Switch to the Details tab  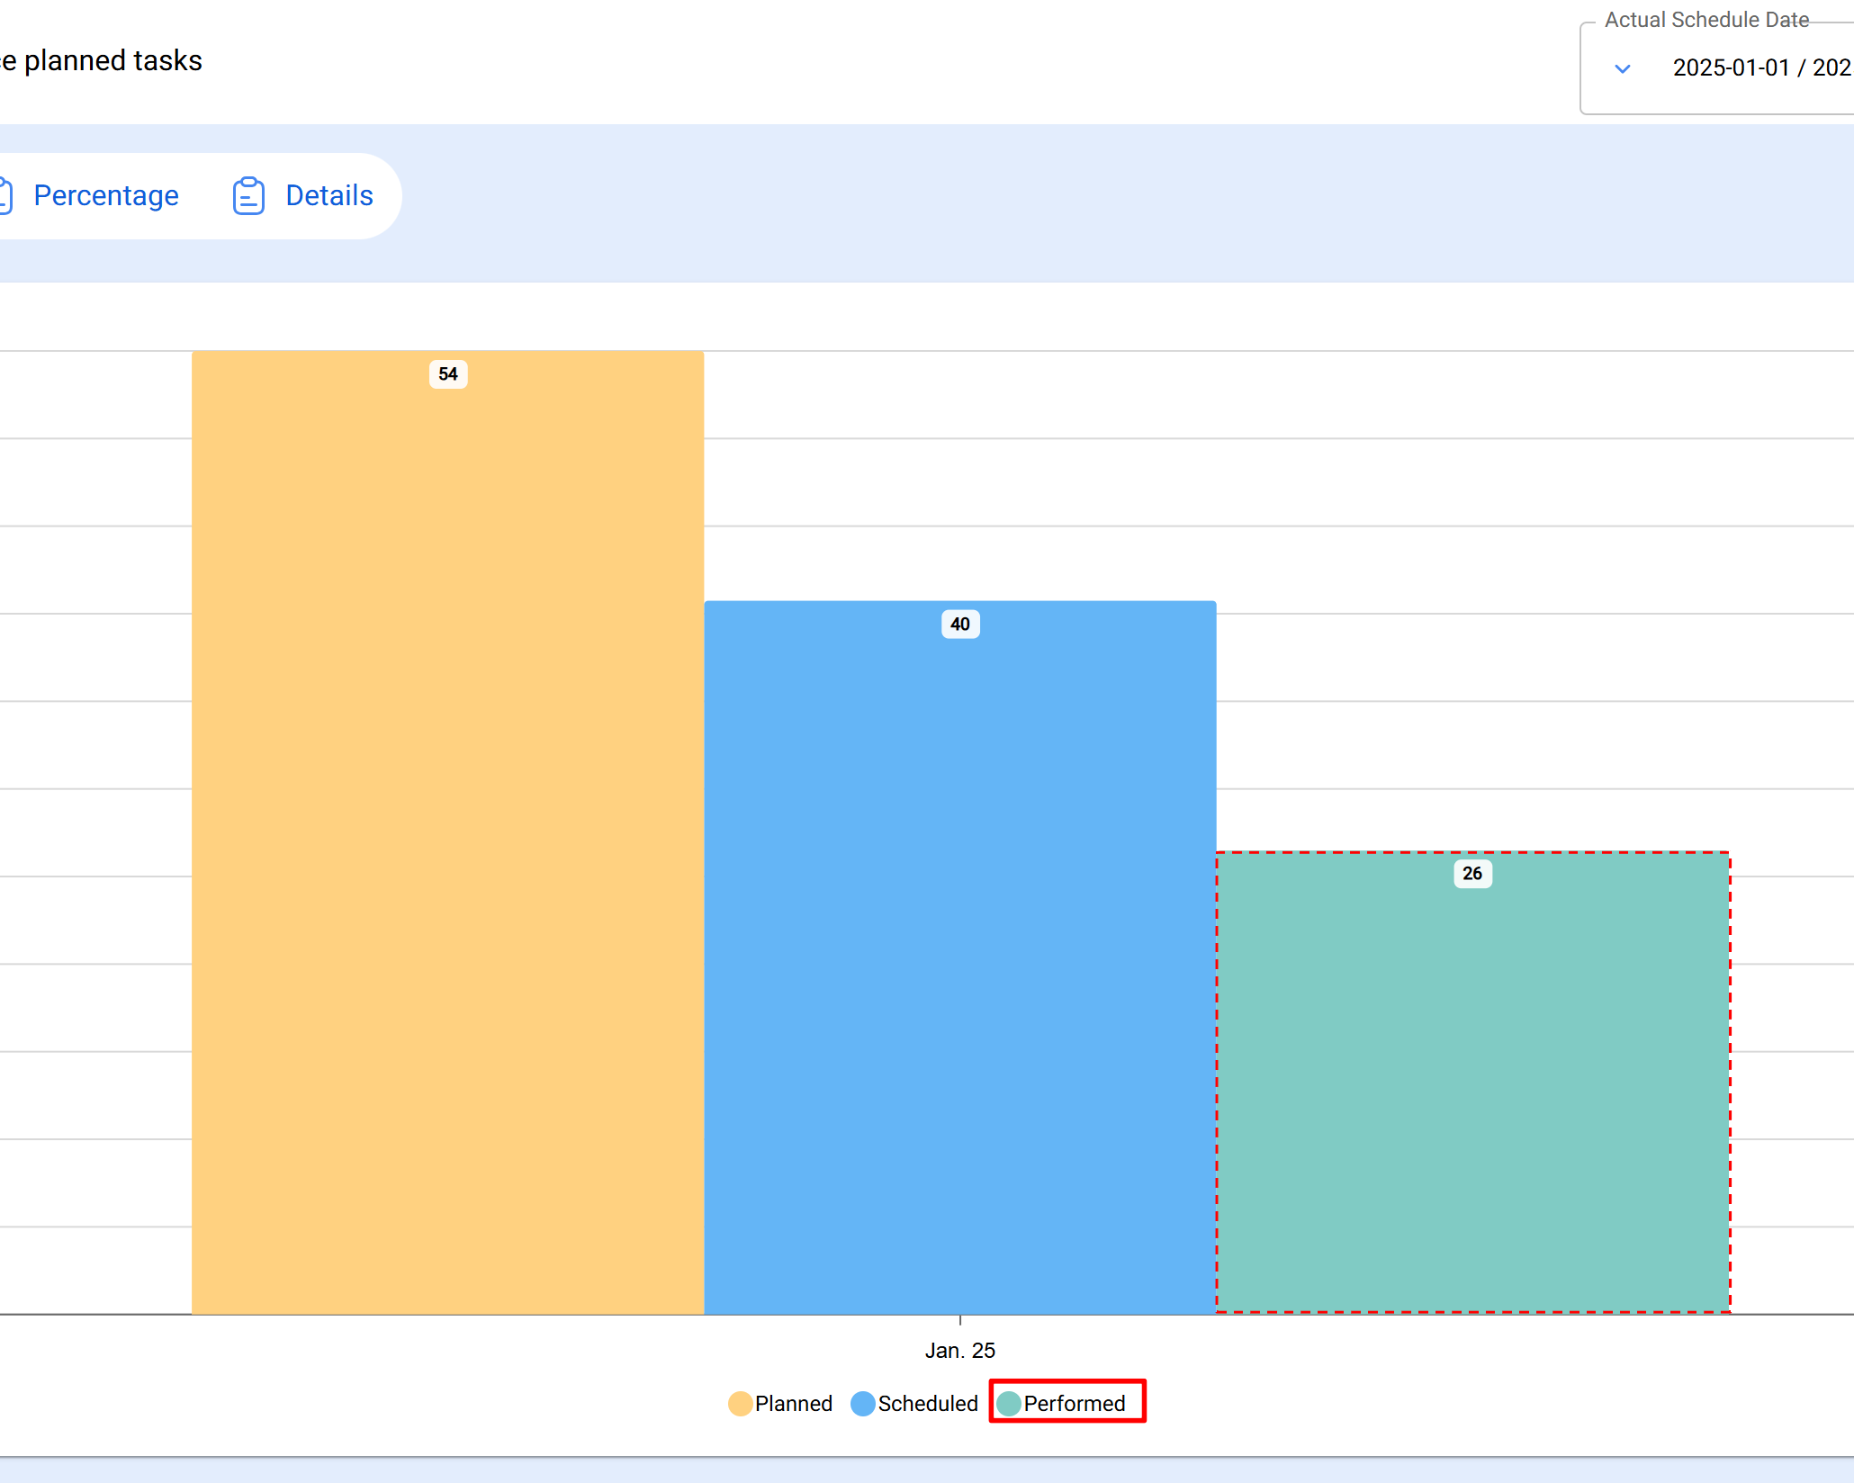pos(328,196)
